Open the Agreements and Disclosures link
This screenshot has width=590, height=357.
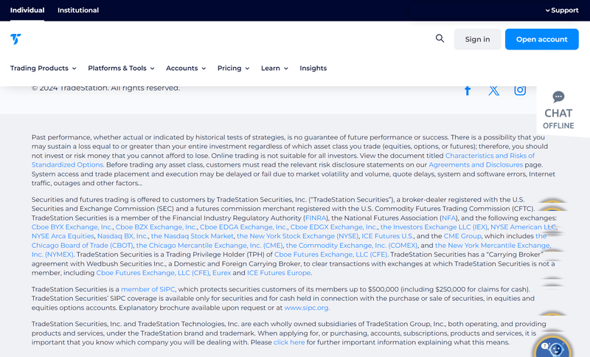click(x=476, y=164)
